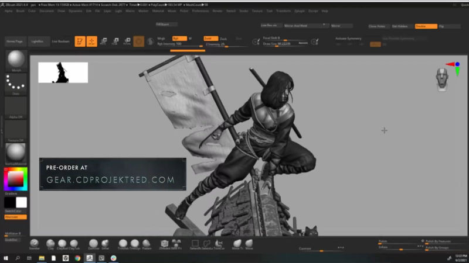Image resolution: width=469 pixels, height=263 pixels.
Task: Select the TrimCurve brush
Action: coord(219,244)
